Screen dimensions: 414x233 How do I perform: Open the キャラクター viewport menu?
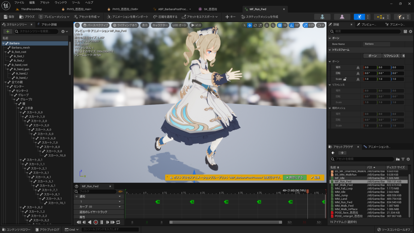click(160, 25)
